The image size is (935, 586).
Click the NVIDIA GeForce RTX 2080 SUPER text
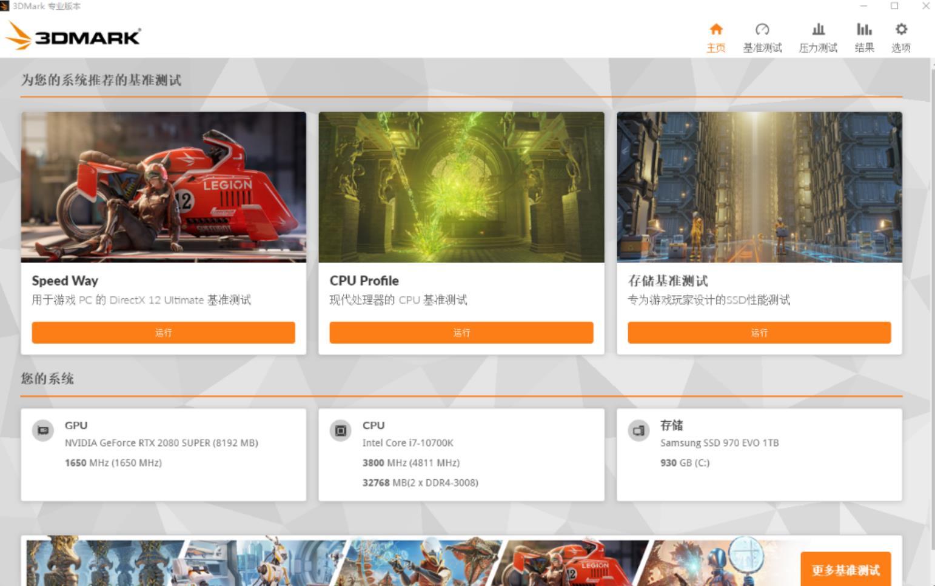click(x=161, y=443)
